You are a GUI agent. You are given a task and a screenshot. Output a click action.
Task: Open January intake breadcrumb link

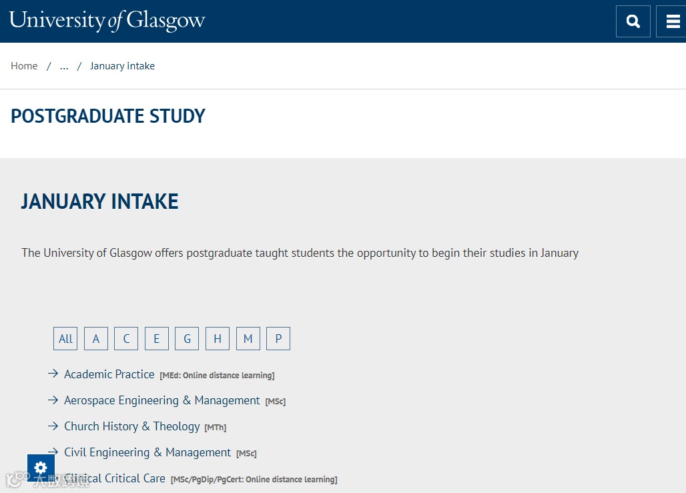(x=122, y=66)
